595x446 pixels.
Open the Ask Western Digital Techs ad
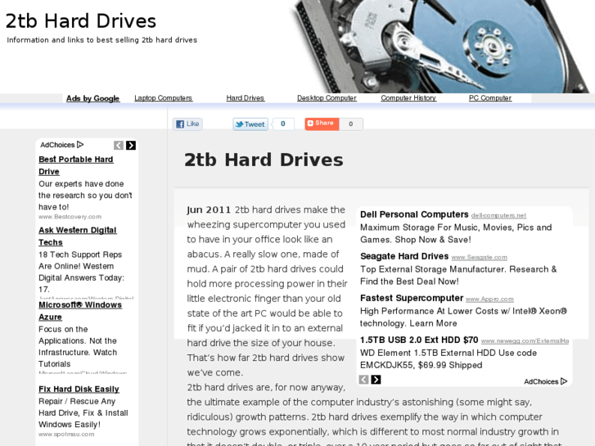(78, 237)
